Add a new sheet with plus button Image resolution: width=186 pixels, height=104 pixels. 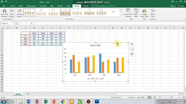pos(28,94)
